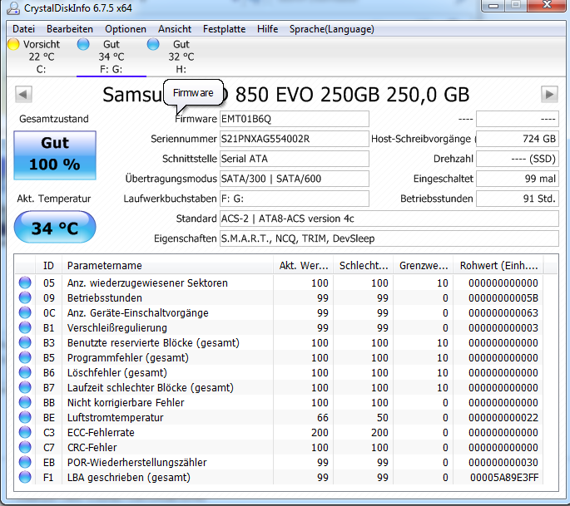The image size is (570, 506).
Task: Open the Bearbeiten menu
Action: (70, 29)
